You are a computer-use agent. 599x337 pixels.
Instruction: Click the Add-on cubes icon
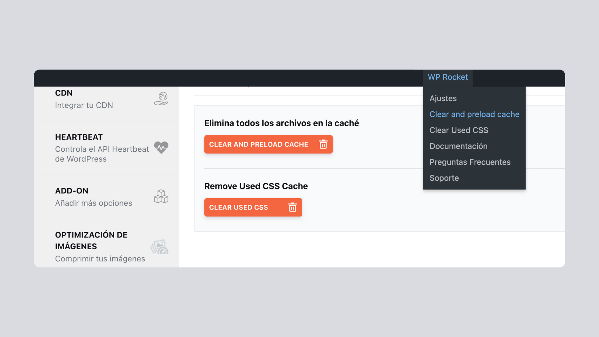click(161, 197)
